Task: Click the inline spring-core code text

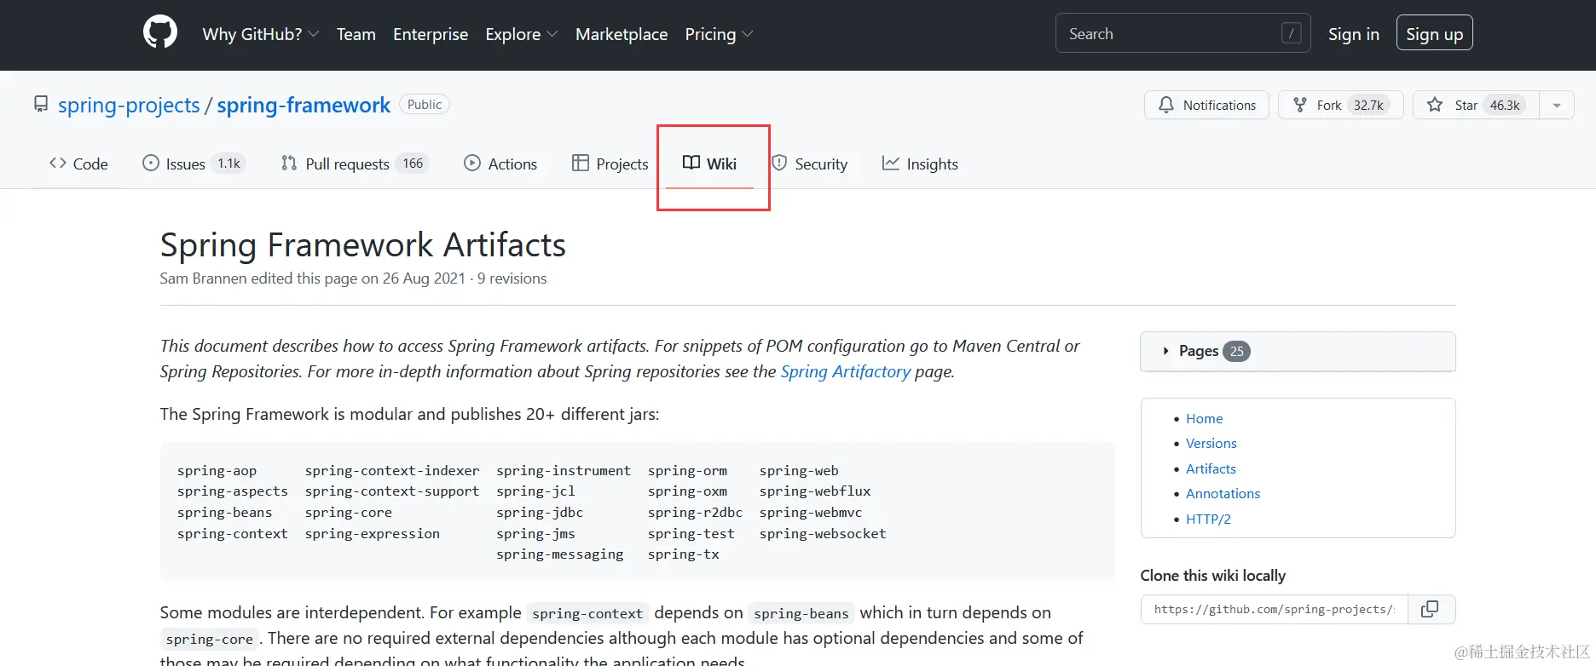Action: 209,639
